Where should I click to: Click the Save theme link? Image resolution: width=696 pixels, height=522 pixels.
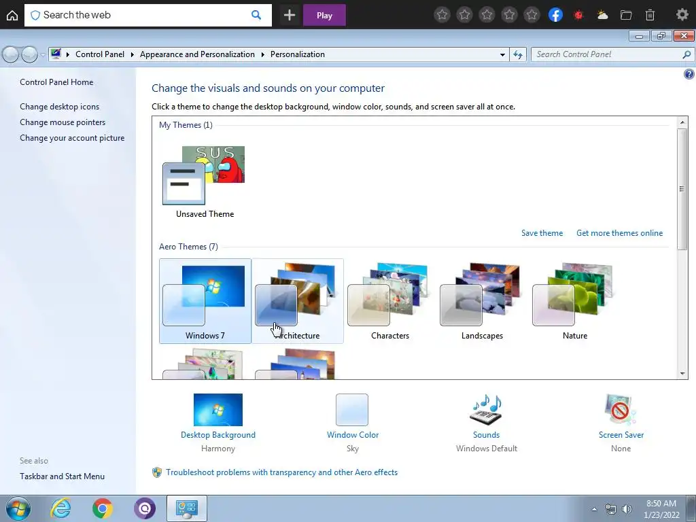542,233
